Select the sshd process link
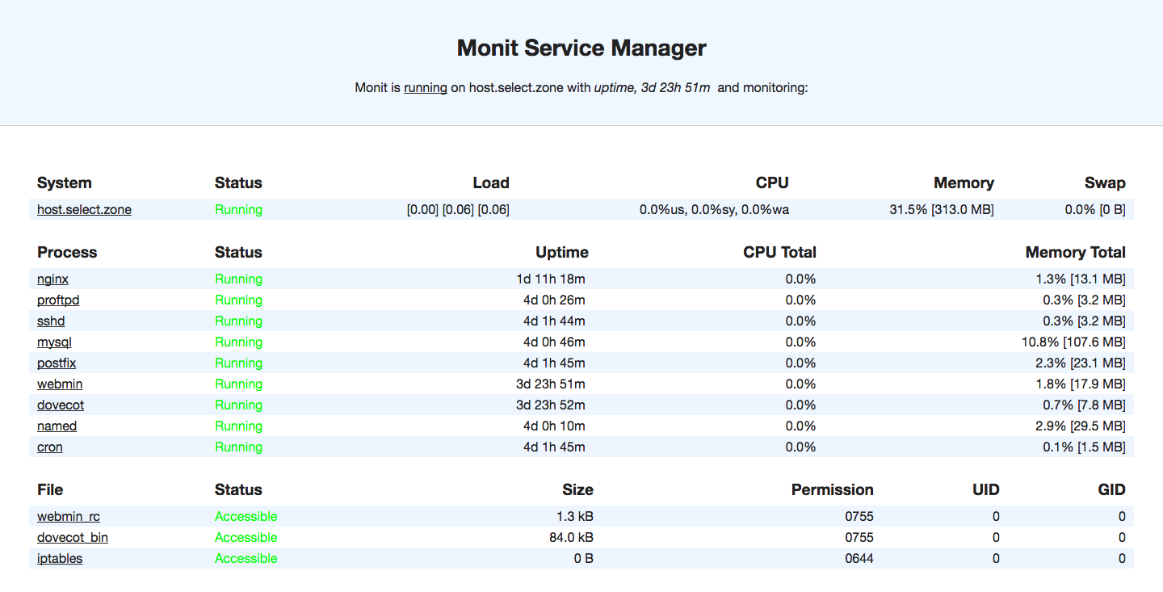This screenshot has width=1163, height=592. click(51, 321)
